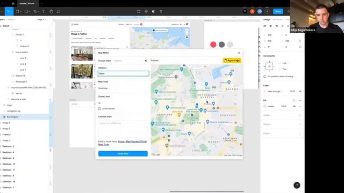
Task: Open the Top vertical constraint dropdown
Action: coord(285,69)
